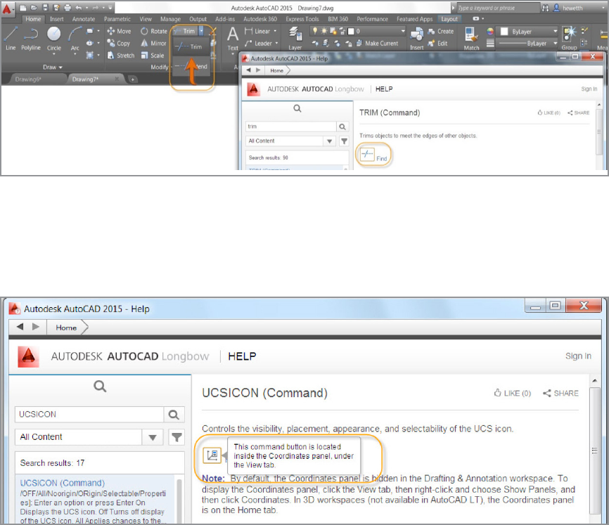
Task: Go forward in the UCSICON help window
Action: pyautogui.click(x=36, y=327)
